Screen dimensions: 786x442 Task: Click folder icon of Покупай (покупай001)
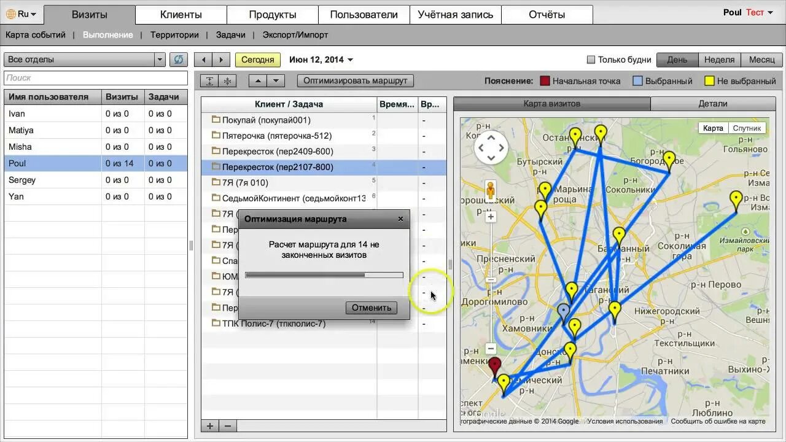tap(216, 120)
